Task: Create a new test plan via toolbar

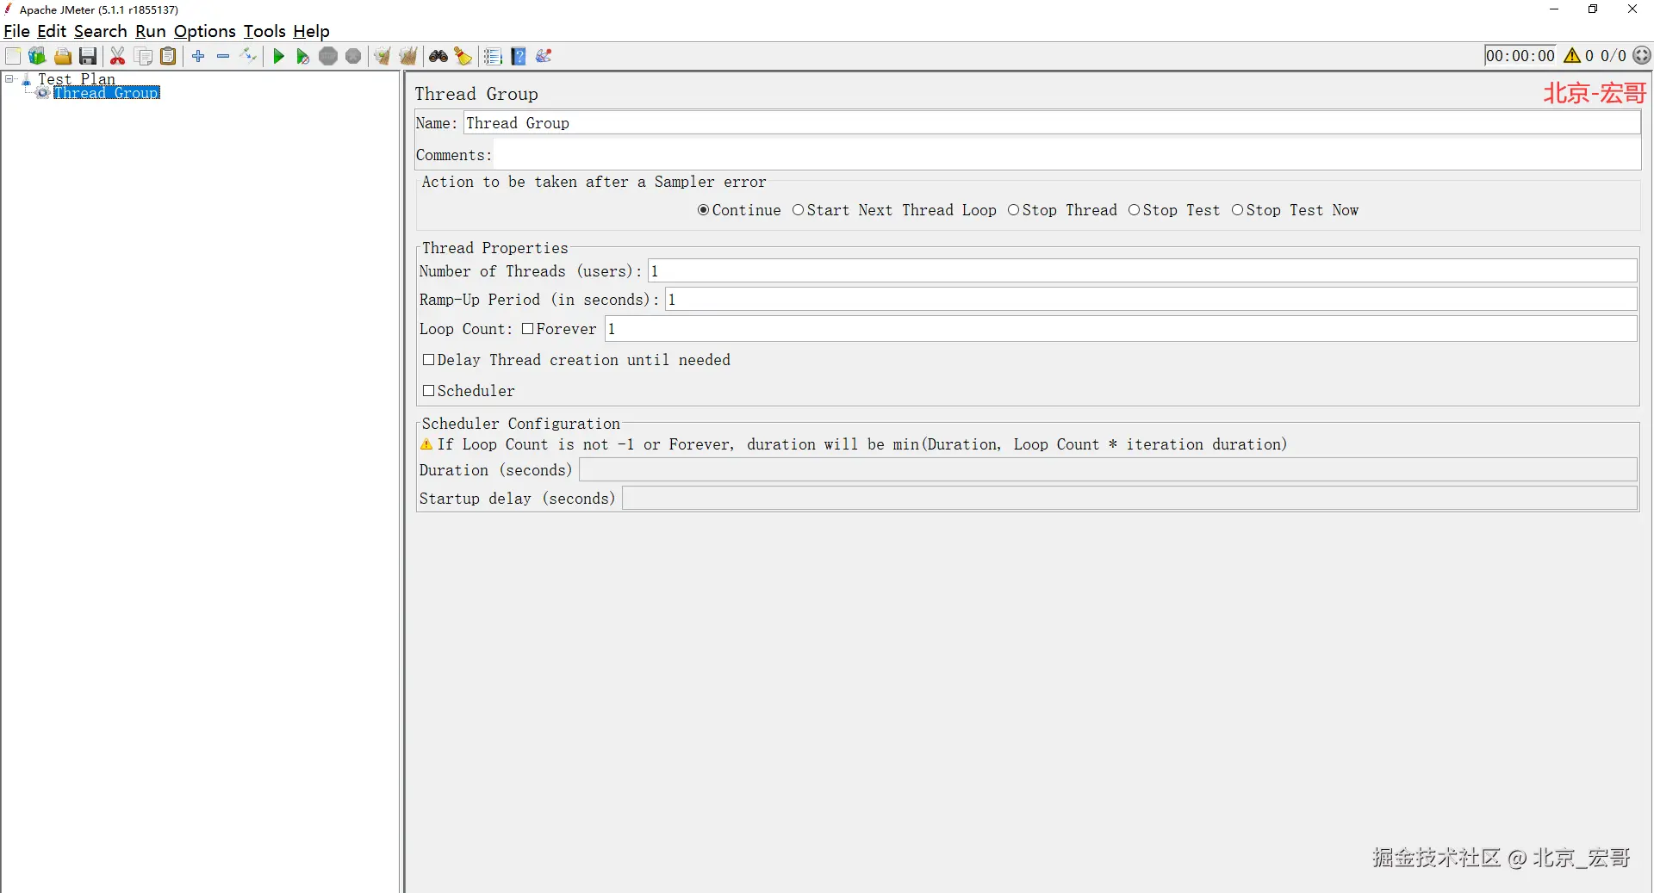Action: [13, 56]
